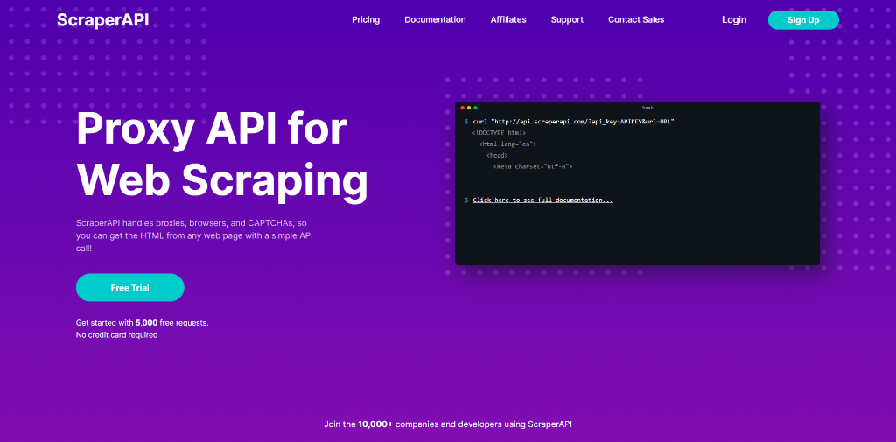Click the Sign Up button
The image size is (896, 442).
coord(803,20)
